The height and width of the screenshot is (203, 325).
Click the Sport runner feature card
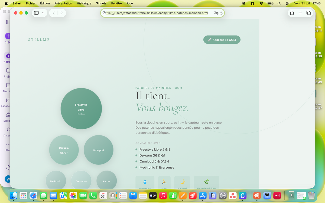coord(164,182)
